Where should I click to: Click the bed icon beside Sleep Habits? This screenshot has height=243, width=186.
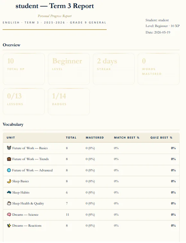(x=9, y=192)
